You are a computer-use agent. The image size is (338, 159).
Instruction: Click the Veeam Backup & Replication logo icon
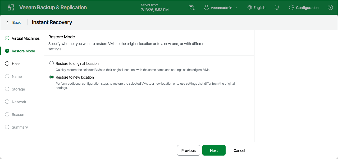click(11, 7)
